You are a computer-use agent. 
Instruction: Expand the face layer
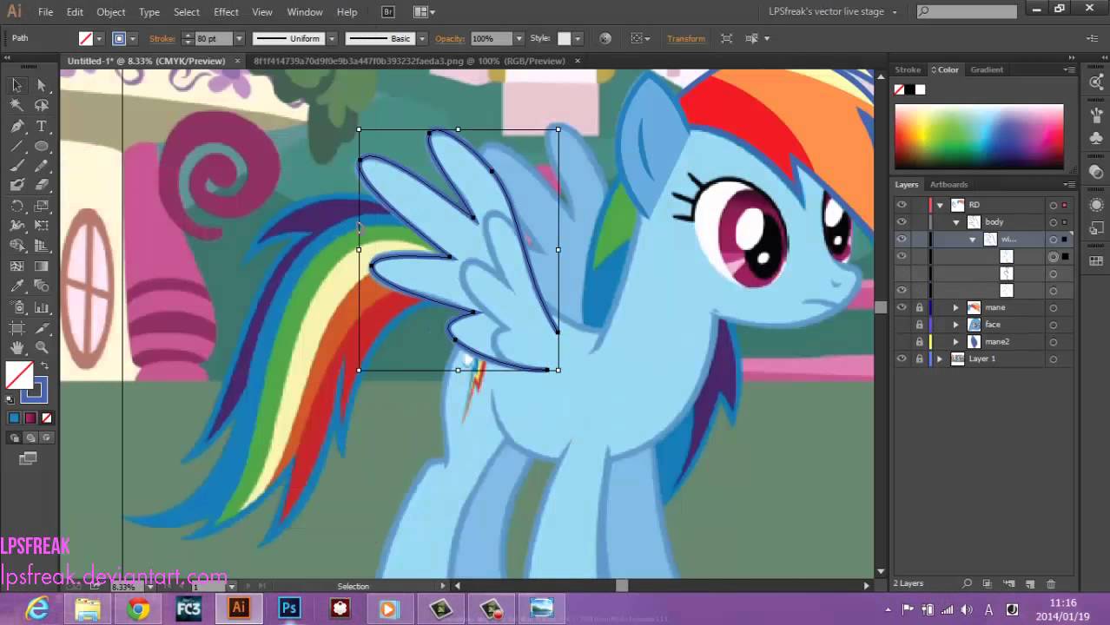(x=956, y=325)
